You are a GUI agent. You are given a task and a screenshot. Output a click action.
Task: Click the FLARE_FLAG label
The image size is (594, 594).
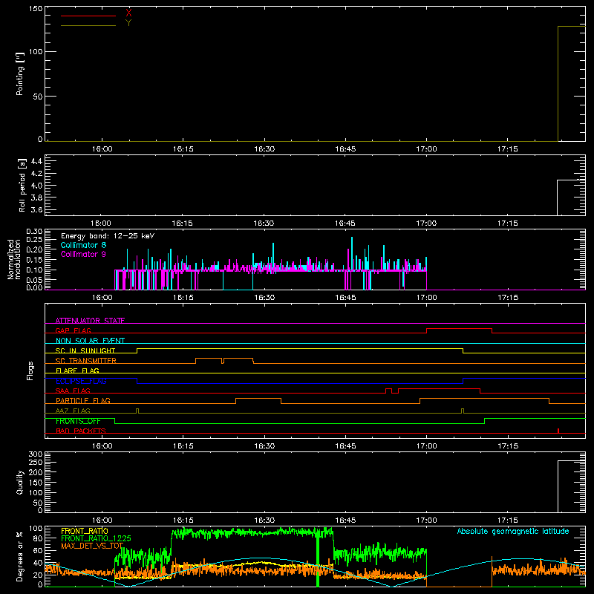click(77, 371)
